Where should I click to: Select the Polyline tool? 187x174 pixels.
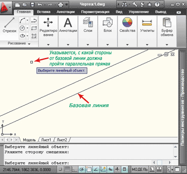pyautogui.click(x=34, y=21)
